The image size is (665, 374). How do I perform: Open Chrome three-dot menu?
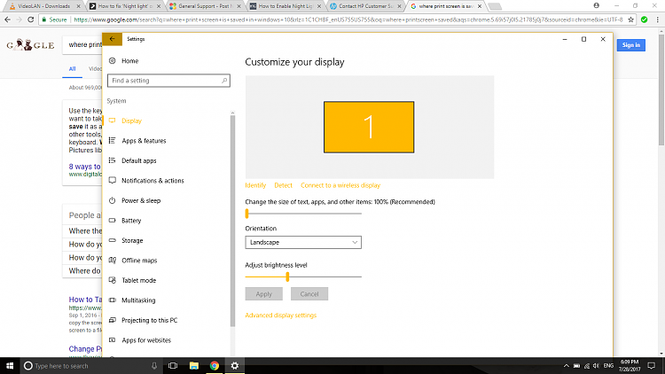(x=657, y=19)
